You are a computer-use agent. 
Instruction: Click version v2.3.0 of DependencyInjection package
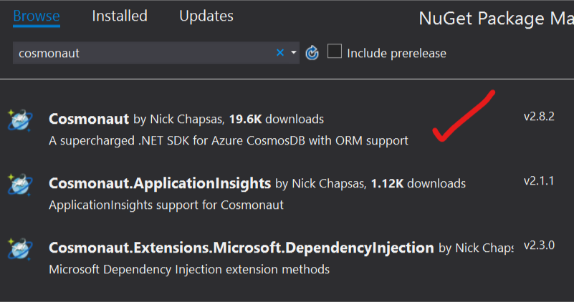539,245
